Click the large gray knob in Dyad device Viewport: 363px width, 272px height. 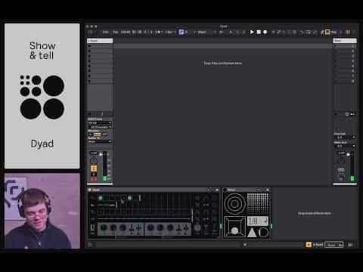coord(197,228)
